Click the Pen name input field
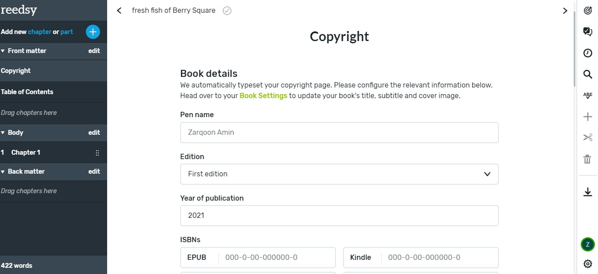This screenshot has width=598, height=274. click(339, 133)
